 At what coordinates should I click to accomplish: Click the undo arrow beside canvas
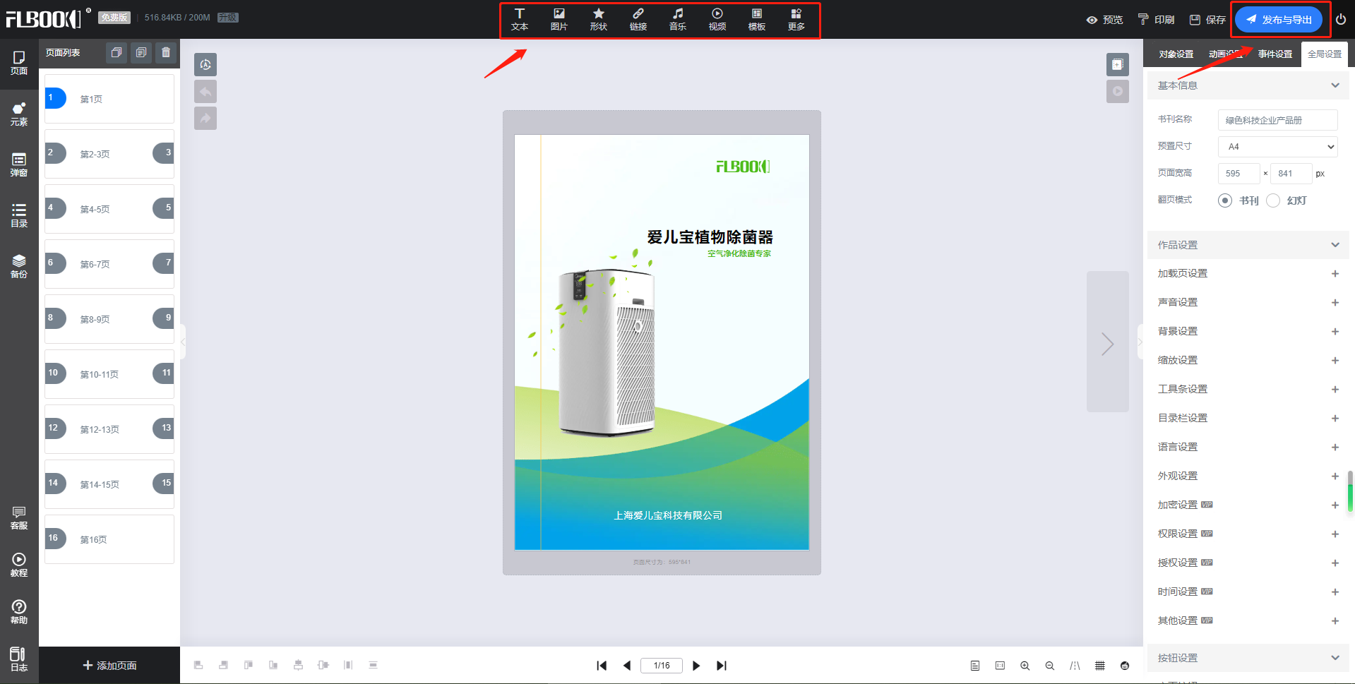click(205, 91)
